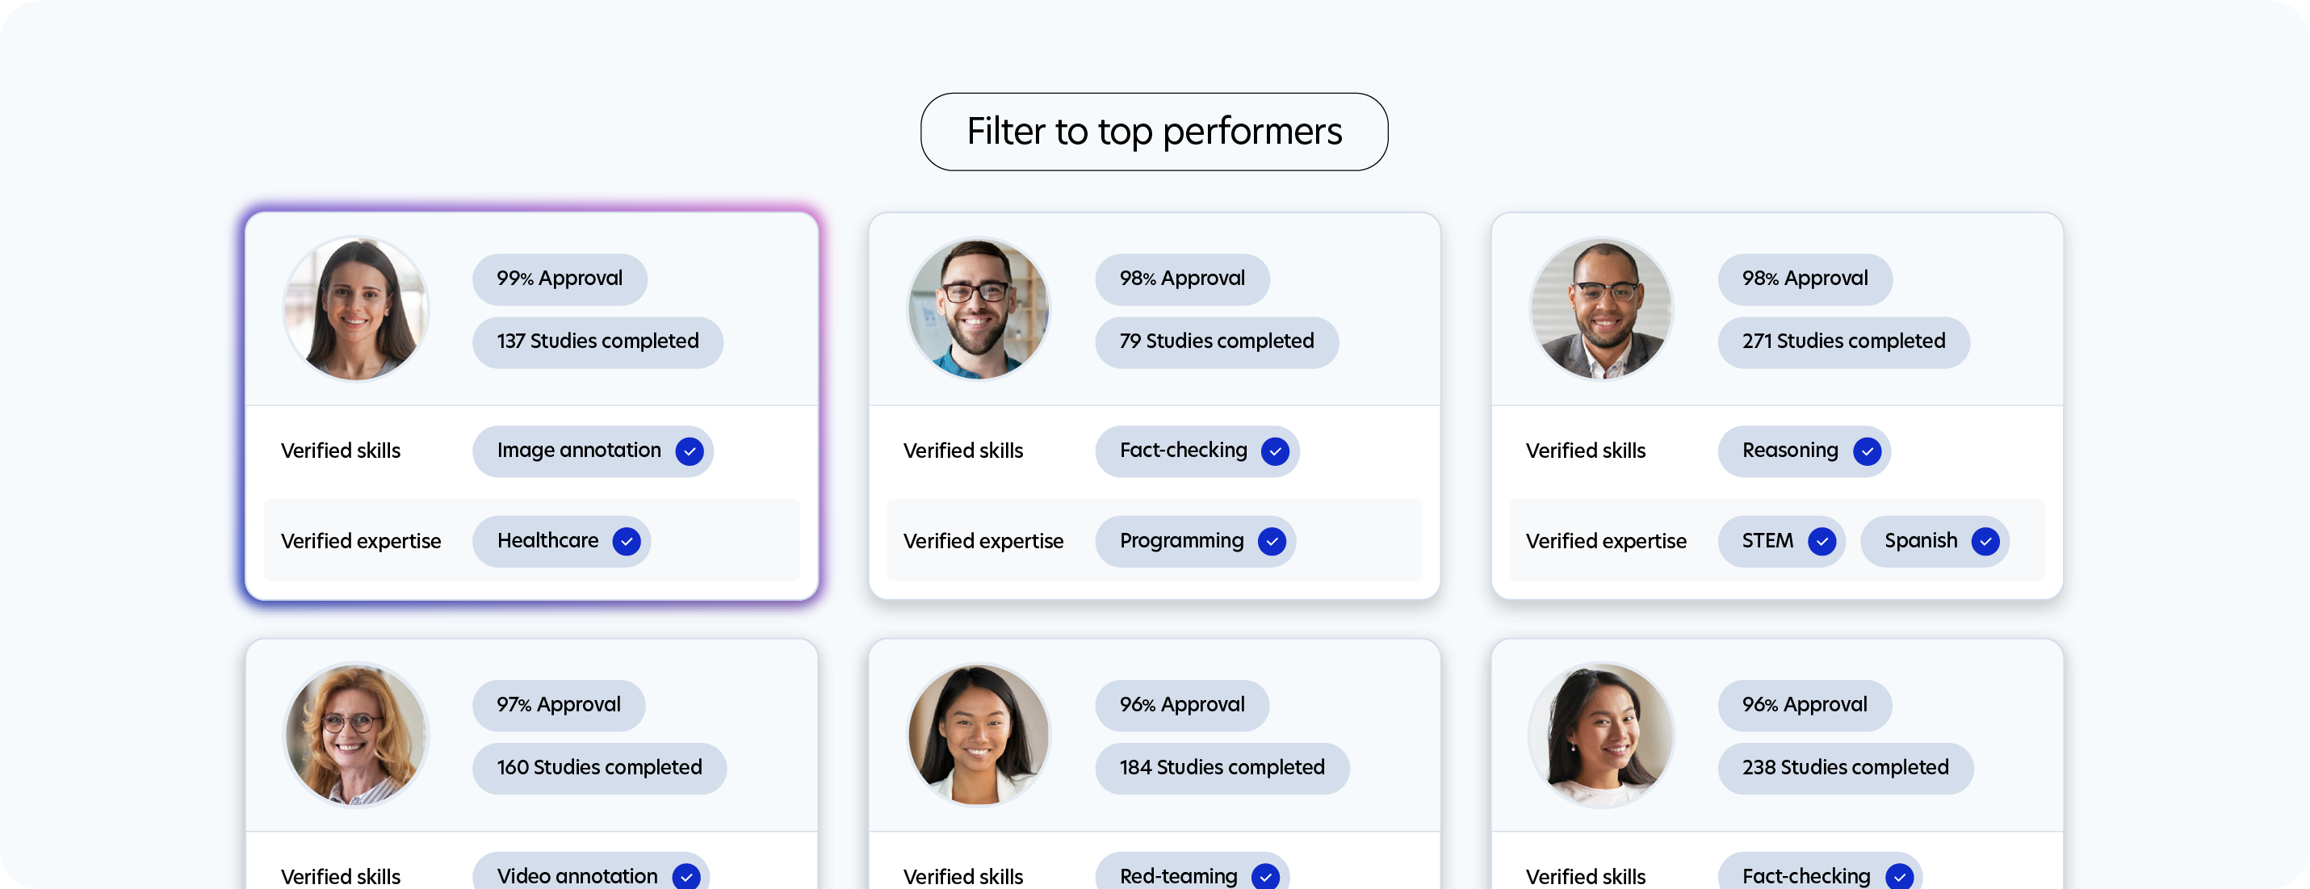The height and width of the screenshot is (889, 2310).
Task: Click the 137 Studies completed badge
Action: (597, 342)
